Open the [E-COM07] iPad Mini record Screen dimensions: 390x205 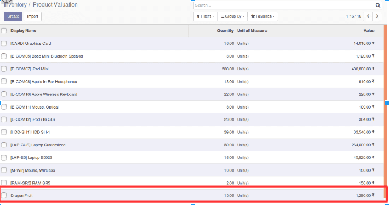(x=30, y=69)
